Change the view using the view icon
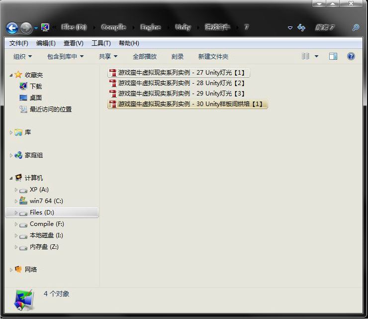 coord(305,56)
